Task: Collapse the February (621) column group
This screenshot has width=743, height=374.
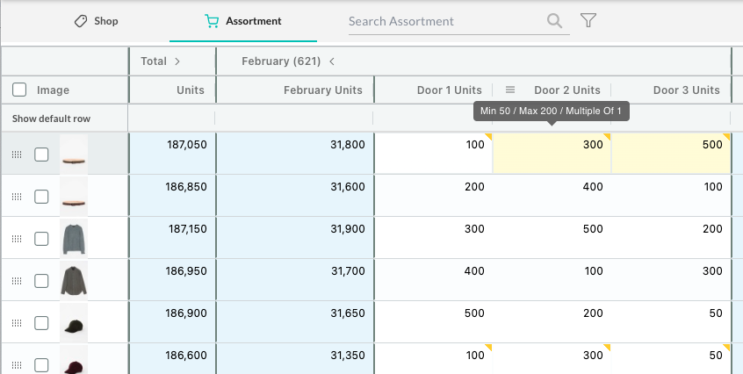Action: [332, 61]
